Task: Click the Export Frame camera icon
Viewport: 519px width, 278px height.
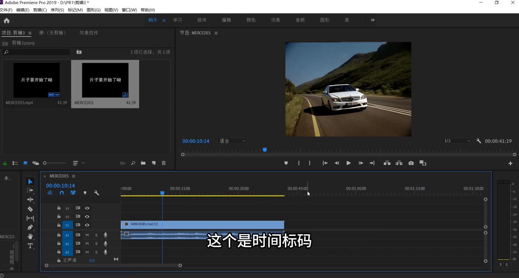Action: [x=411, y=163]
